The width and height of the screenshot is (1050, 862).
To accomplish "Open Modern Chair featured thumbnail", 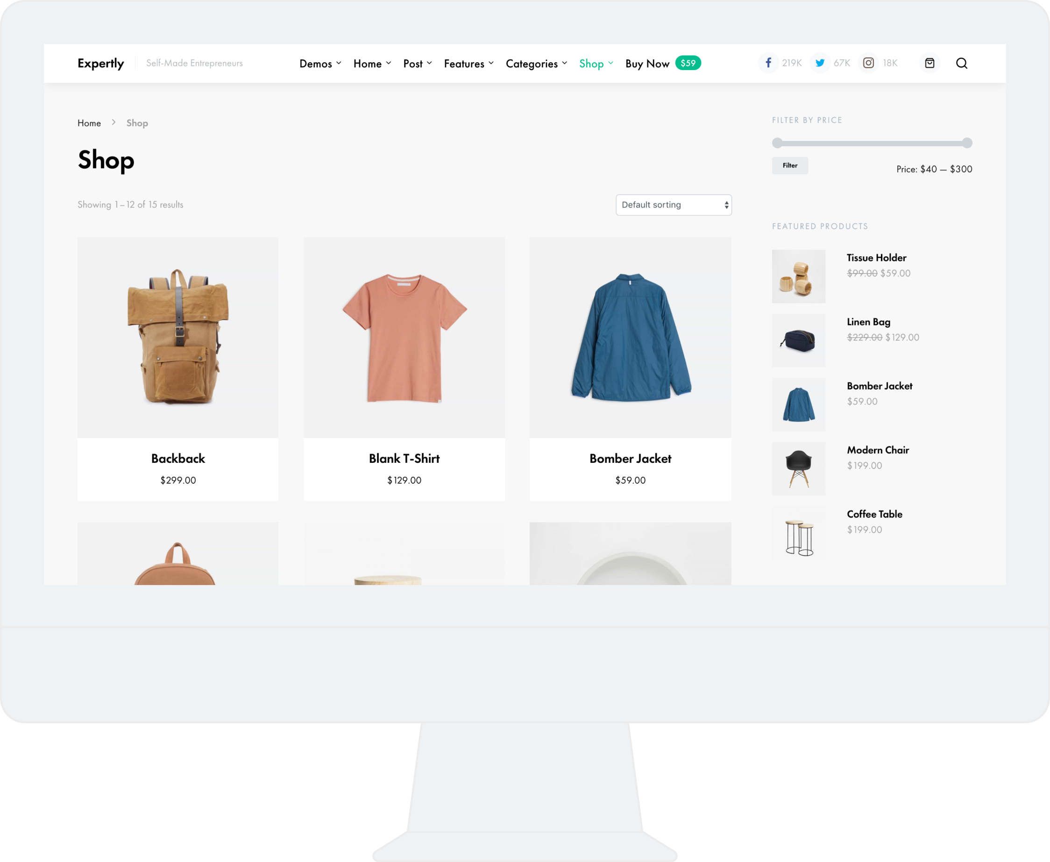I will click(799, 469).
